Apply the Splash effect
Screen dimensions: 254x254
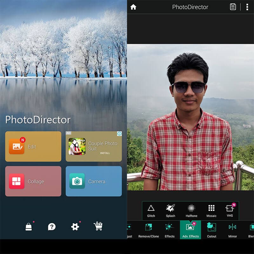[x=170, y=211]
